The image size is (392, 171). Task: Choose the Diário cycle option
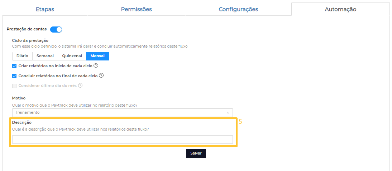point(22,56)
